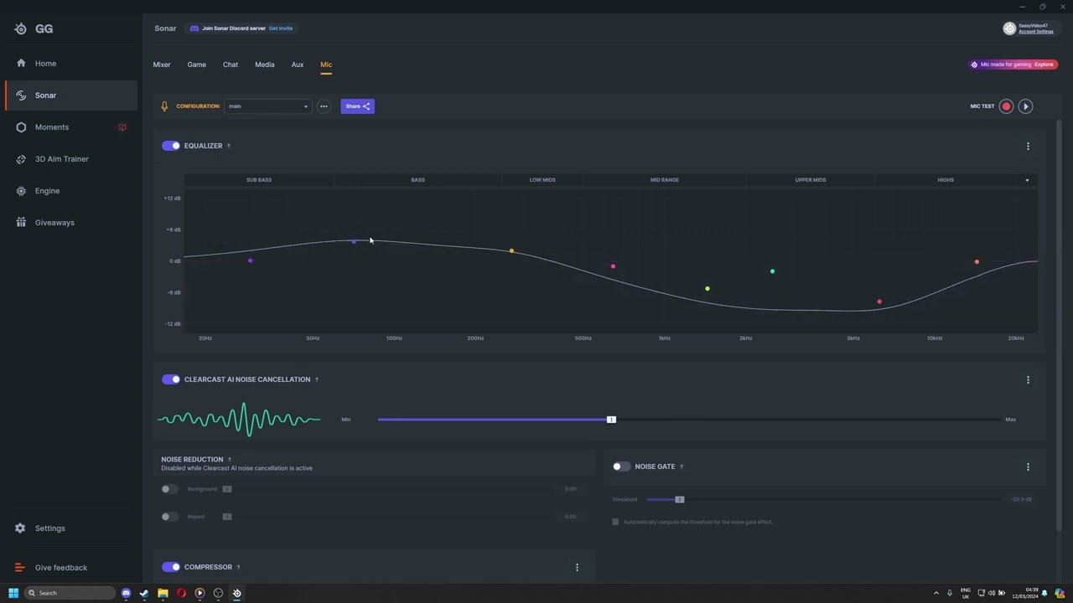Click Get invite Discord link
The width and height of the screenshot is (1073, 603).
[x=281, y=28]
